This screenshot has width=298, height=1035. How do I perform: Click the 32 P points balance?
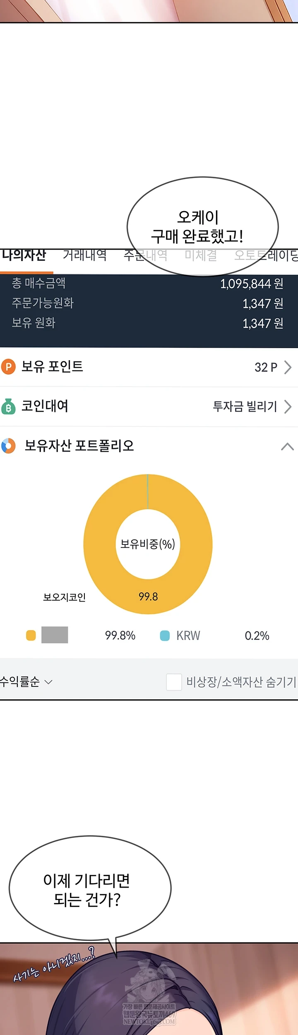[266, 367]
